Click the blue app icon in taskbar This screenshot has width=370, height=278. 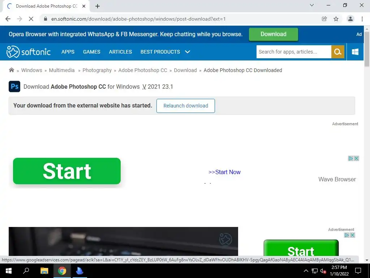[79, 271]
